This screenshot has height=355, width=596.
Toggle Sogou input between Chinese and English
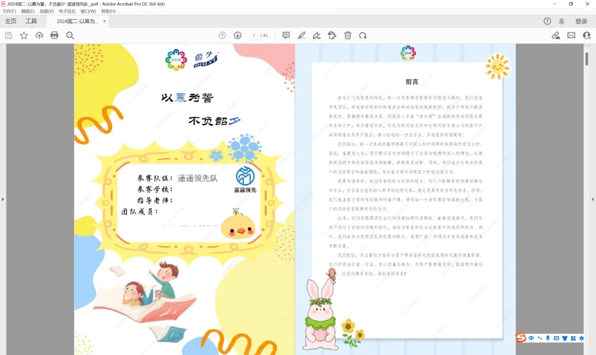531,338
